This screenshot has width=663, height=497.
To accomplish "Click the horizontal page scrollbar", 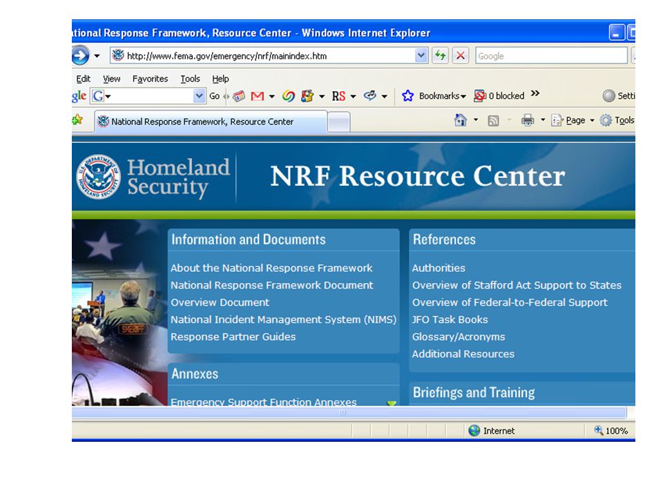I will (x=348, y=413).
